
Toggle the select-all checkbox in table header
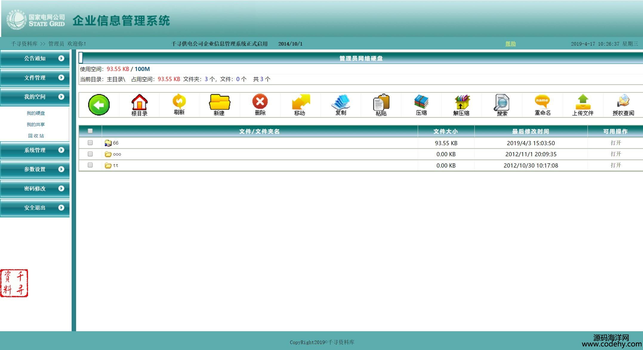point(90,131)
